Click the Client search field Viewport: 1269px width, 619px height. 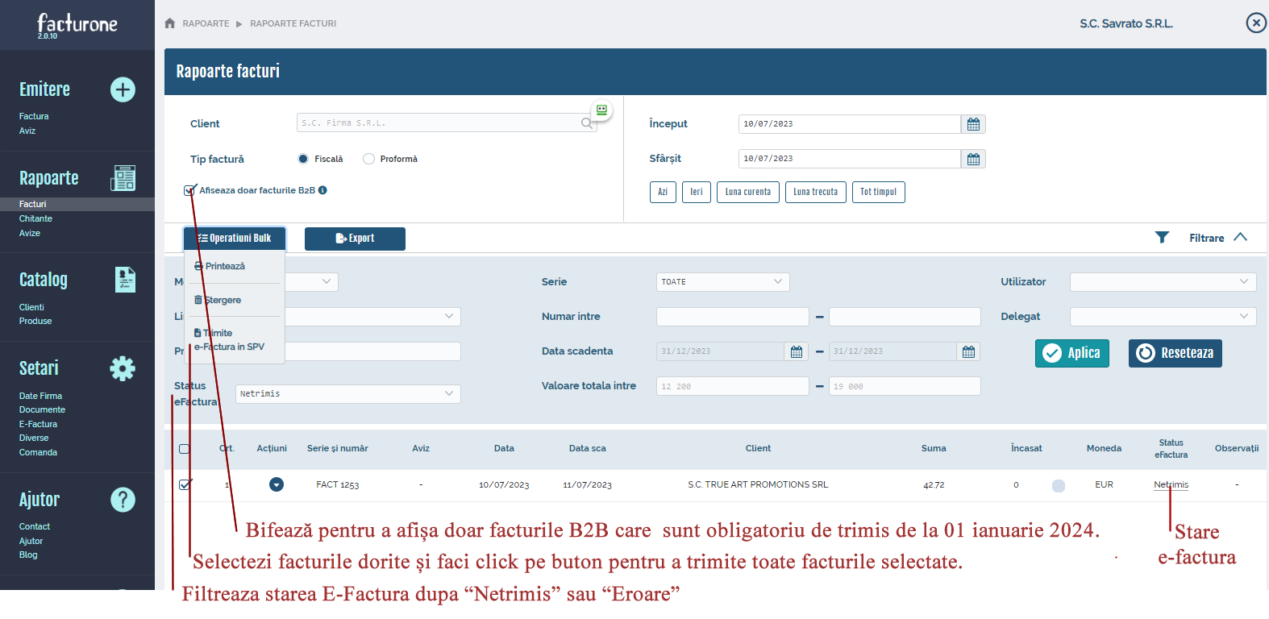coord(447,123)
